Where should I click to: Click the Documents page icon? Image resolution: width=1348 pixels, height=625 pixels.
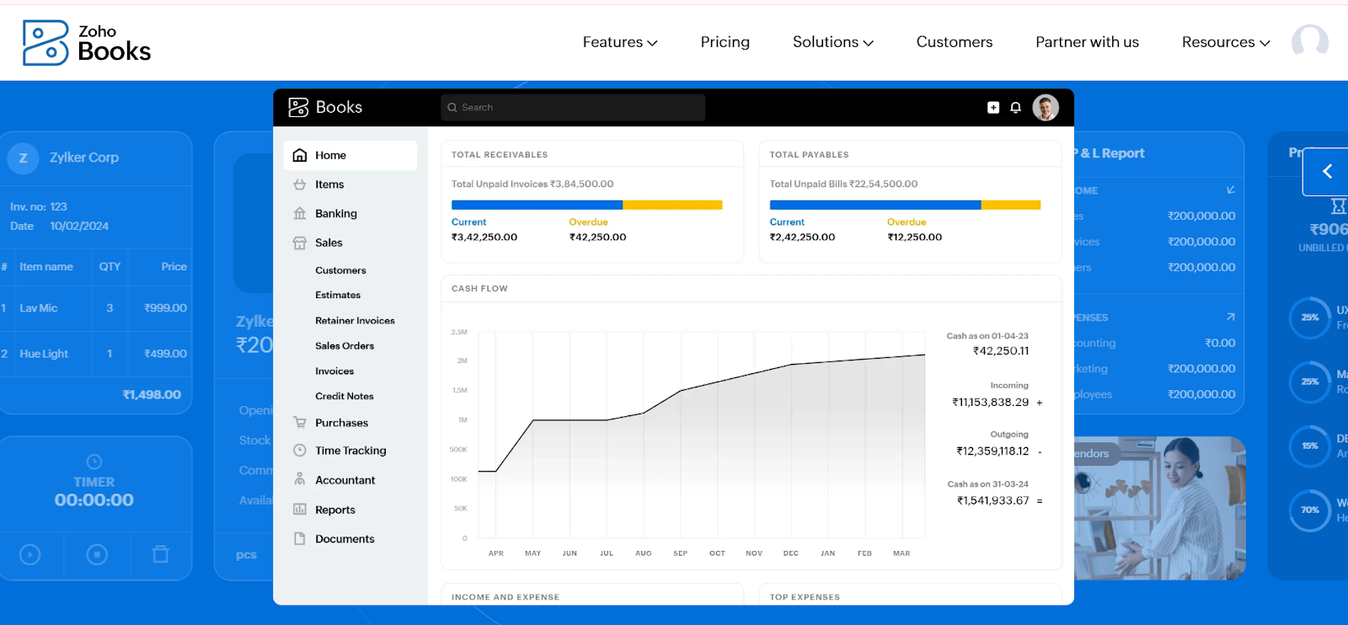click(299, 538)
